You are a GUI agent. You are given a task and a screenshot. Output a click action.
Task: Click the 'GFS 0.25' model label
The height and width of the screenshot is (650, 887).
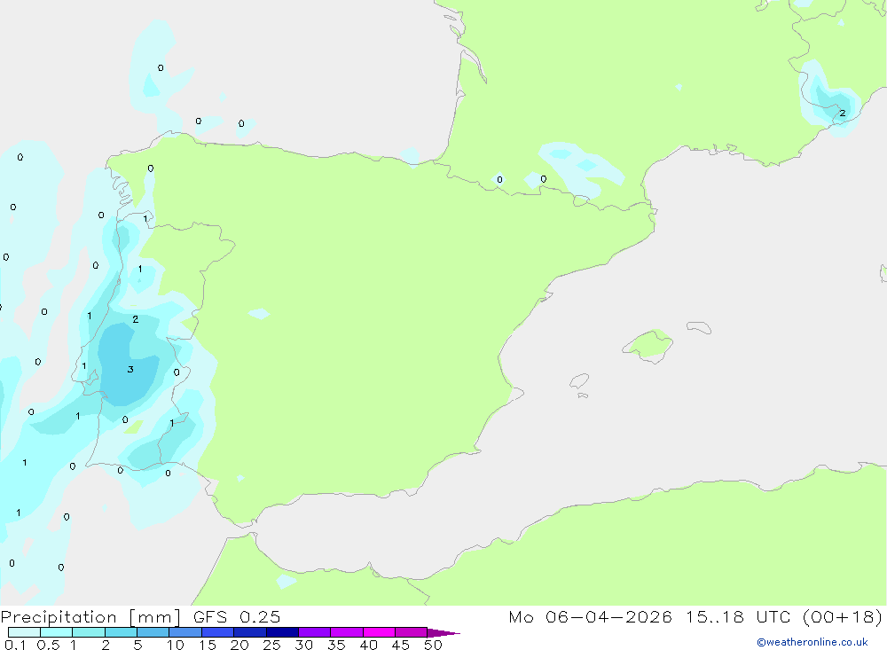point(237,617)
